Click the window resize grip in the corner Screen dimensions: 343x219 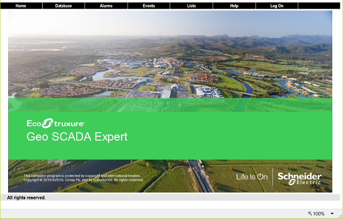point(340,216)
